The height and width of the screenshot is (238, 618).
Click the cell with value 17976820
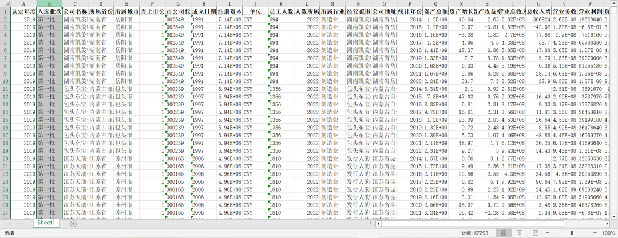click(x=590, y=104)
